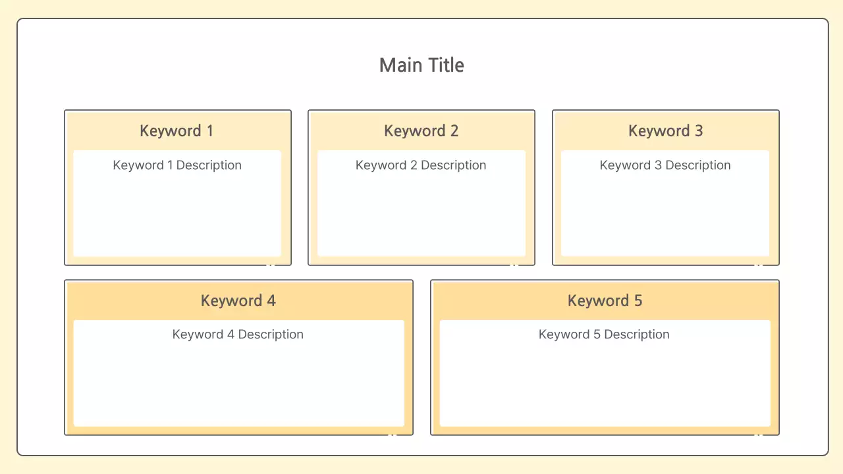This screenshot has width=843, height=474.
Task: Click the Keyword 5 heading text
Action: tap(605, 301)
